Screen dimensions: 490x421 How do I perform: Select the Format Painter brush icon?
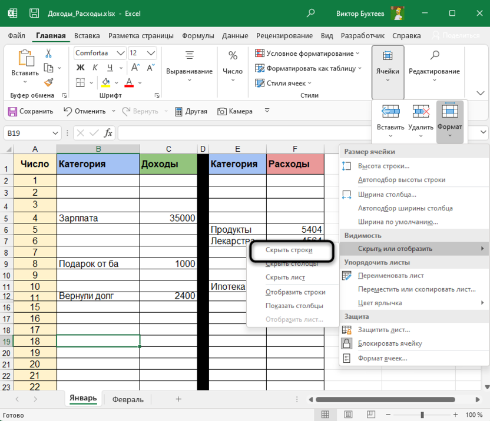[48, 82]
